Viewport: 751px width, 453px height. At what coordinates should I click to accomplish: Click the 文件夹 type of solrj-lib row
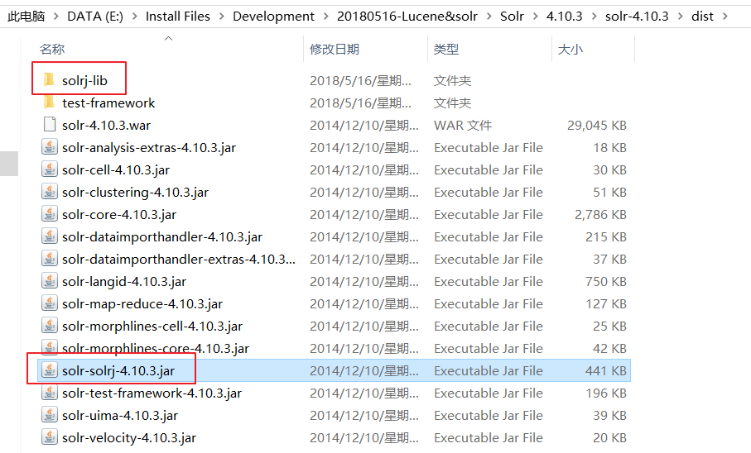tap(452, 80)
